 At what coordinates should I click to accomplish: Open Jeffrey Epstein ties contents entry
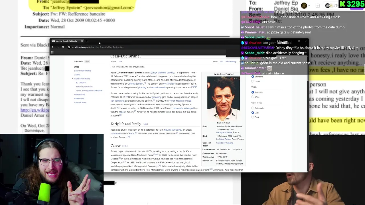tap(84, 87)
